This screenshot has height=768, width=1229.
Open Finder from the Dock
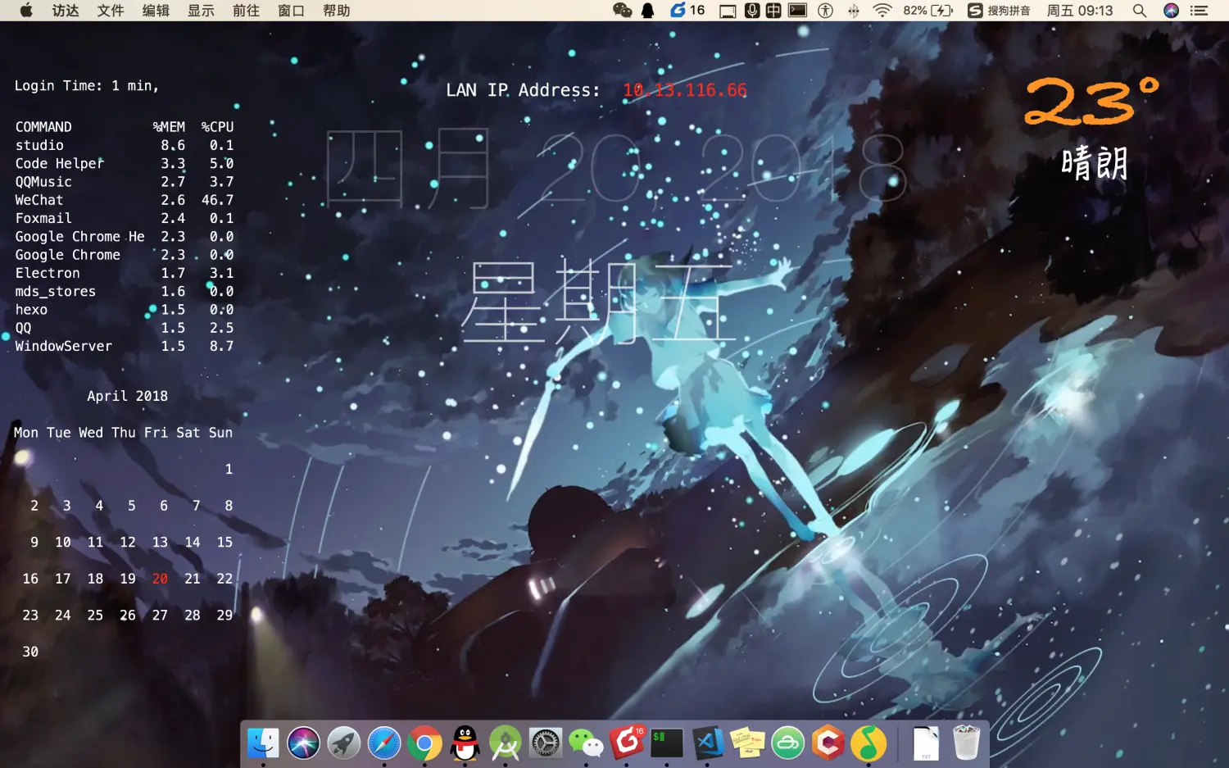pyautogui.click(x=263, y=743)
